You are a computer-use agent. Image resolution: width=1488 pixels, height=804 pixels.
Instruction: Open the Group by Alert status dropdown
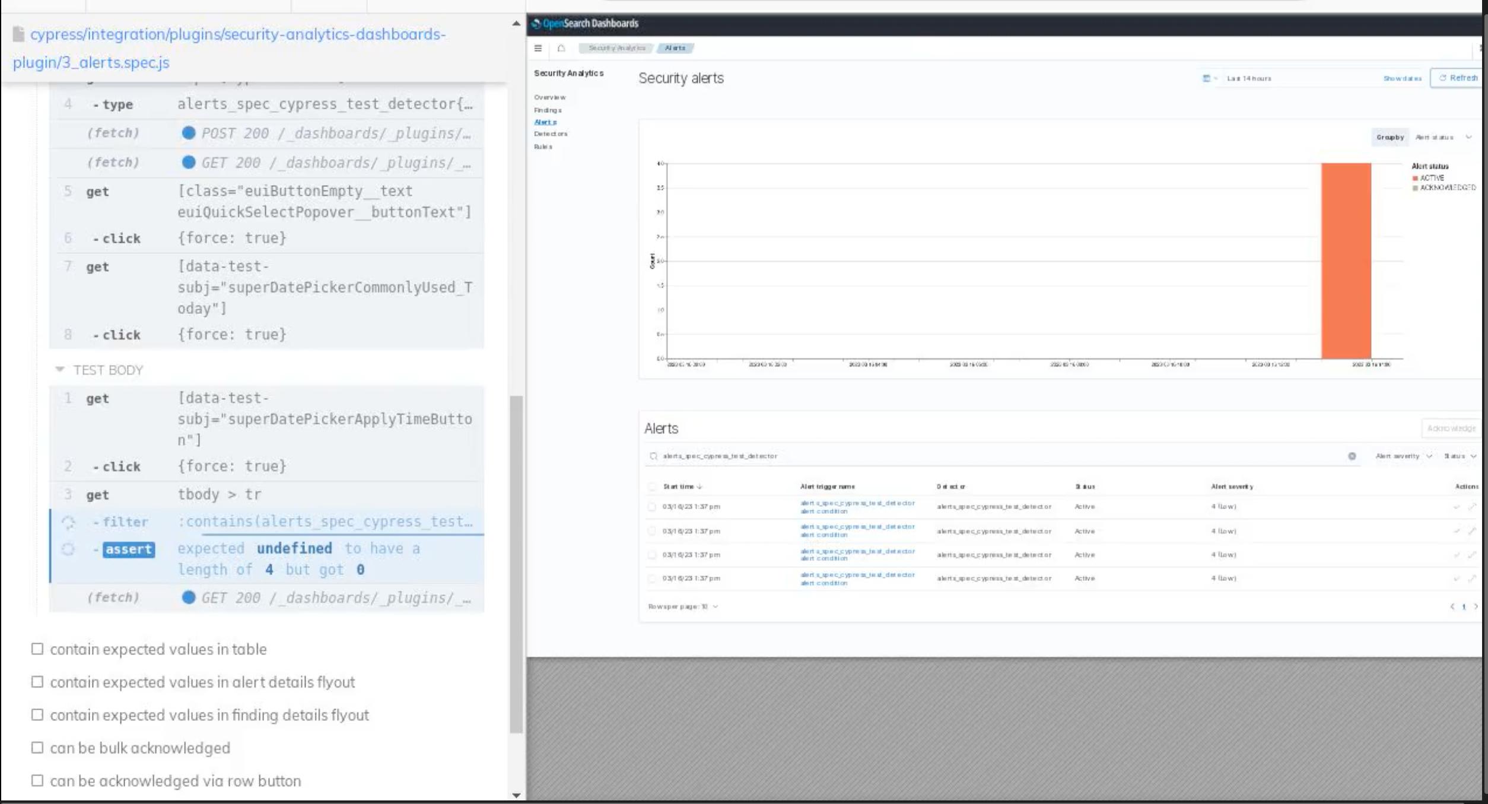(x=1444, y=137)
